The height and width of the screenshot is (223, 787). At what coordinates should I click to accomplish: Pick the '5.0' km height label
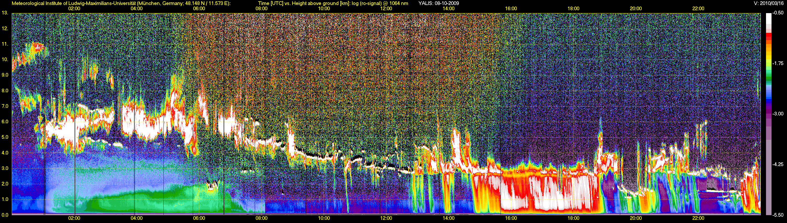coord(5,137)
